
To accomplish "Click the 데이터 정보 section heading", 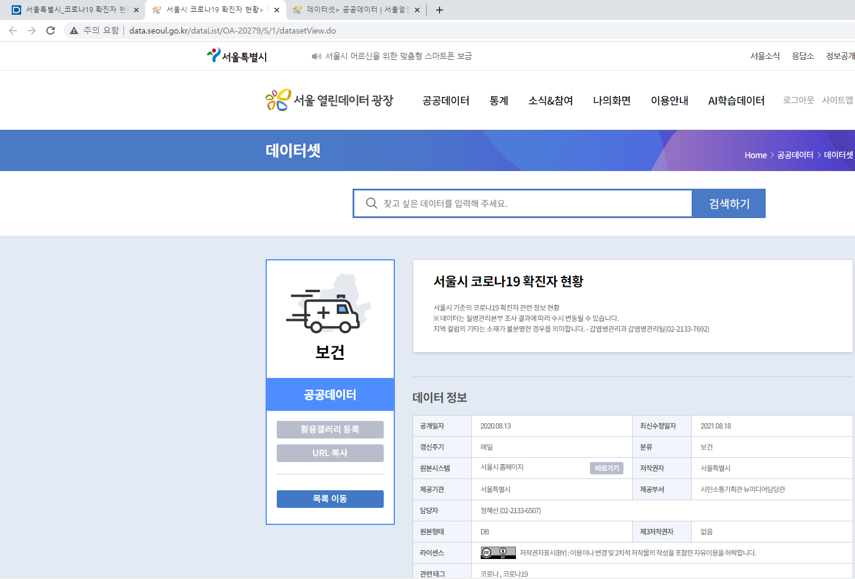I will [440, 398].
